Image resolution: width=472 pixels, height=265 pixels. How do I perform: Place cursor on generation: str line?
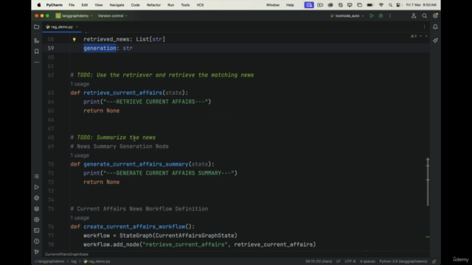pos(108,48)
